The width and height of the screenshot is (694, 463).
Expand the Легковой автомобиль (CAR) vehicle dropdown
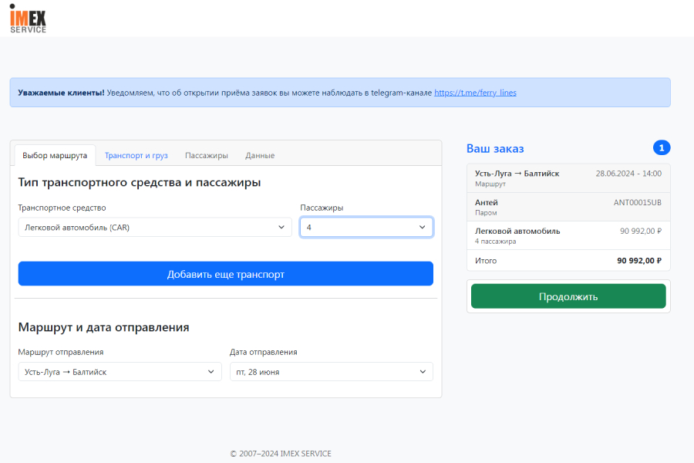point(154,227)
